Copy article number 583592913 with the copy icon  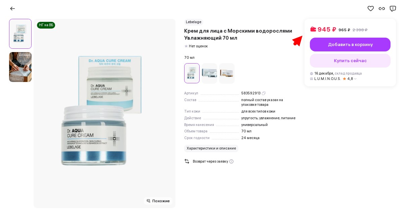tap(264, 93)
